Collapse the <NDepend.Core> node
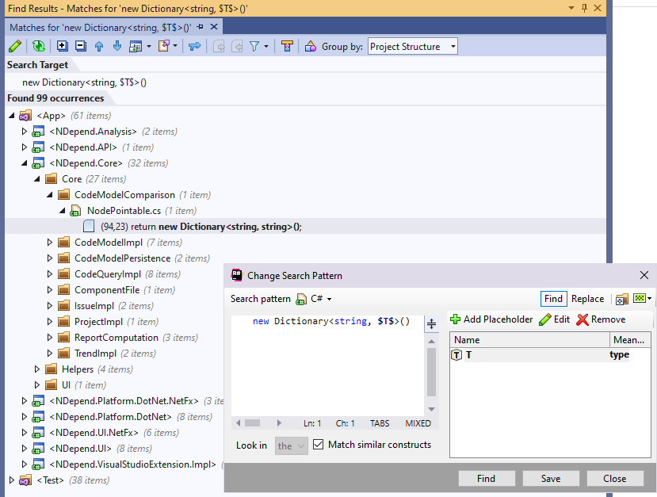 pos(24,162)
